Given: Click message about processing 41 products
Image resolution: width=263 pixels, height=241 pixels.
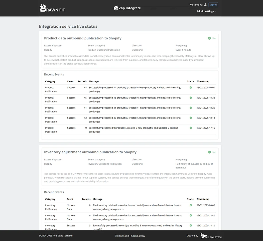Looking at the screenshot, I should [x=135, y=109].
